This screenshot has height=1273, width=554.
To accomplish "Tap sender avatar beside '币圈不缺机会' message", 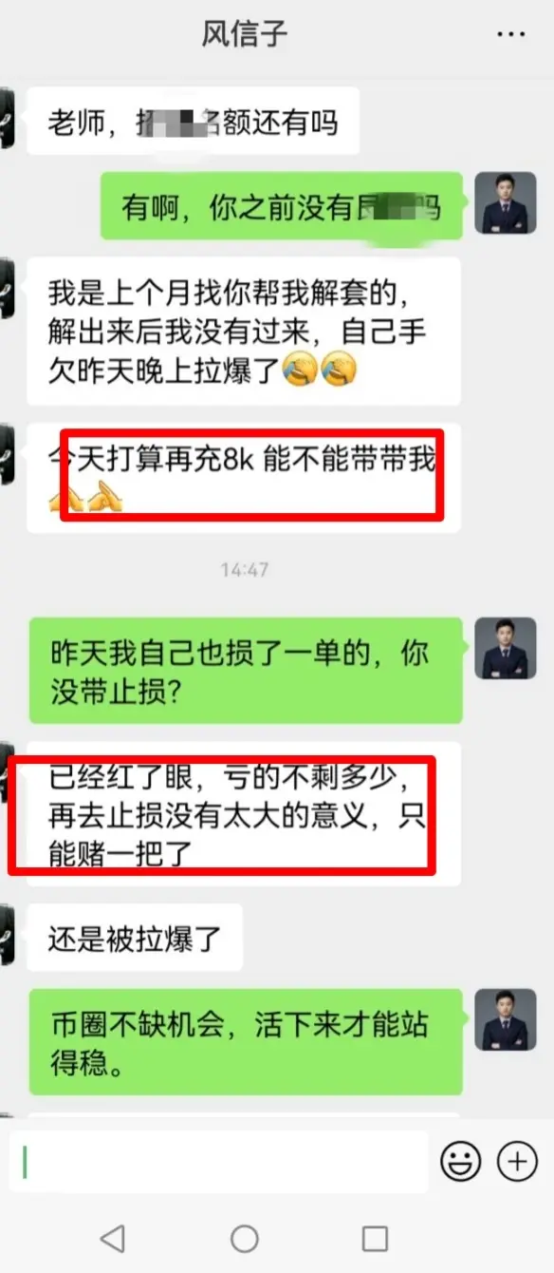I will tap(499, 1020).
